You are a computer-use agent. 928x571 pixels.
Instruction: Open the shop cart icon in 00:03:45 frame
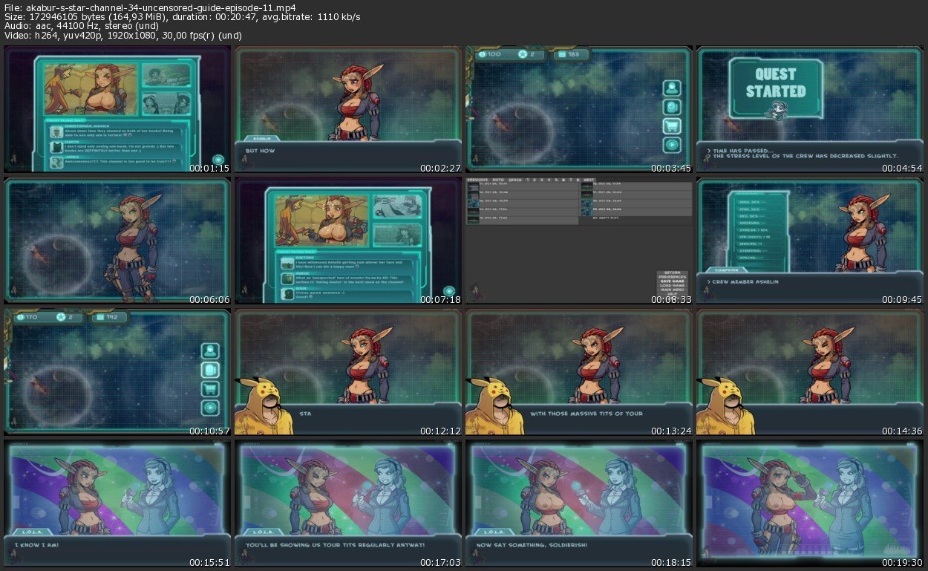click(672, 126)
